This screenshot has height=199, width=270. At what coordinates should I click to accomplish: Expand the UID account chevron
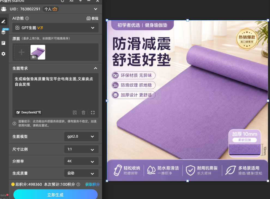click(96, 9)
